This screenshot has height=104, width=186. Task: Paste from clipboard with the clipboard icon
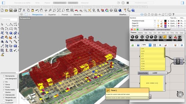click(x=33, y=10)
